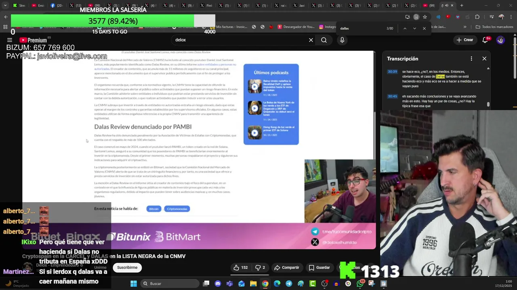Open Windows Start menu

pos(134,284)
